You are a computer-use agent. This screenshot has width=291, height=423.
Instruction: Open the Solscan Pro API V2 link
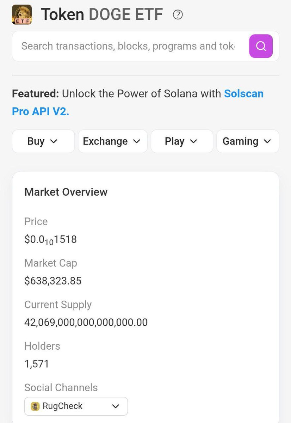click(x=138, y=103)
